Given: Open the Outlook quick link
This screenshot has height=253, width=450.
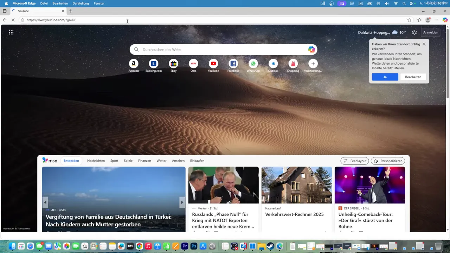Looking at the screenshot, I should click(x=273, y=64).
